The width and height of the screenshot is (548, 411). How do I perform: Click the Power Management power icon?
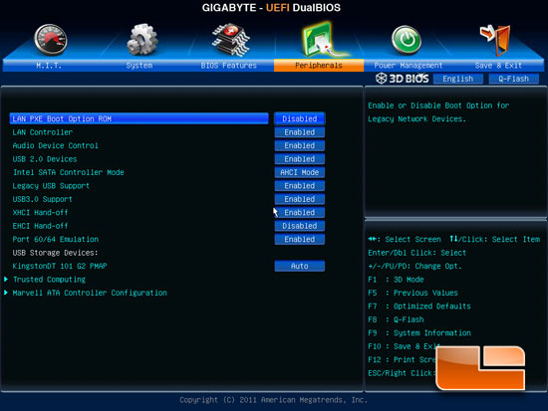[x=407, y=40]
